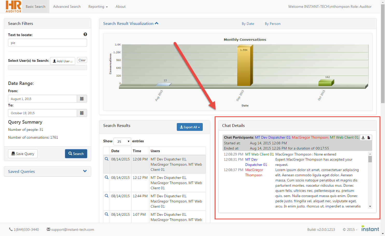Viewport: 385px width, 236px height.
Task: Change the Show entries count dropdown
Action: pyautogui.click(x=122, y=141)
